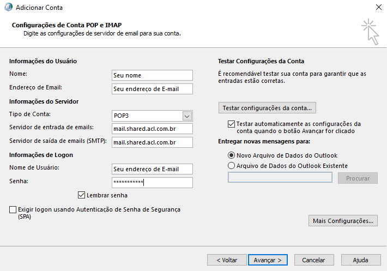
Task: Click the cursor sparkle icon in header
Action: click(x=370, y=31)
